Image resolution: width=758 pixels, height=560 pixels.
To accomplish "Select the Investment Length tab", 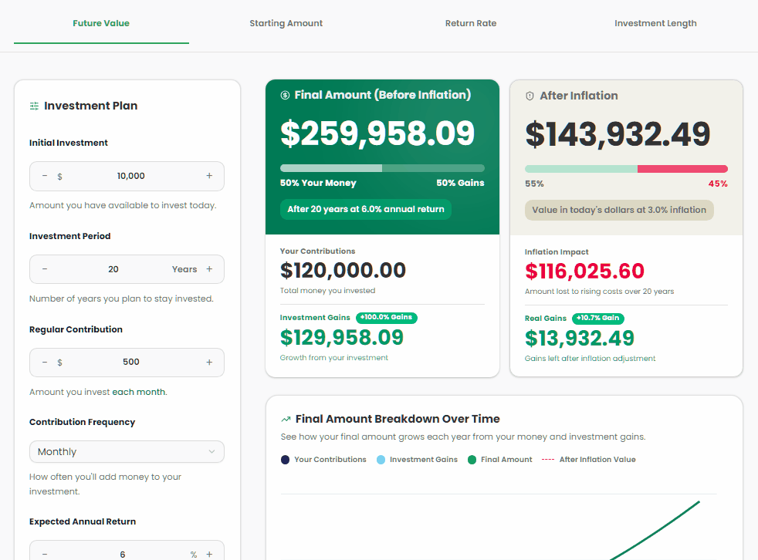I will (655, 23).
